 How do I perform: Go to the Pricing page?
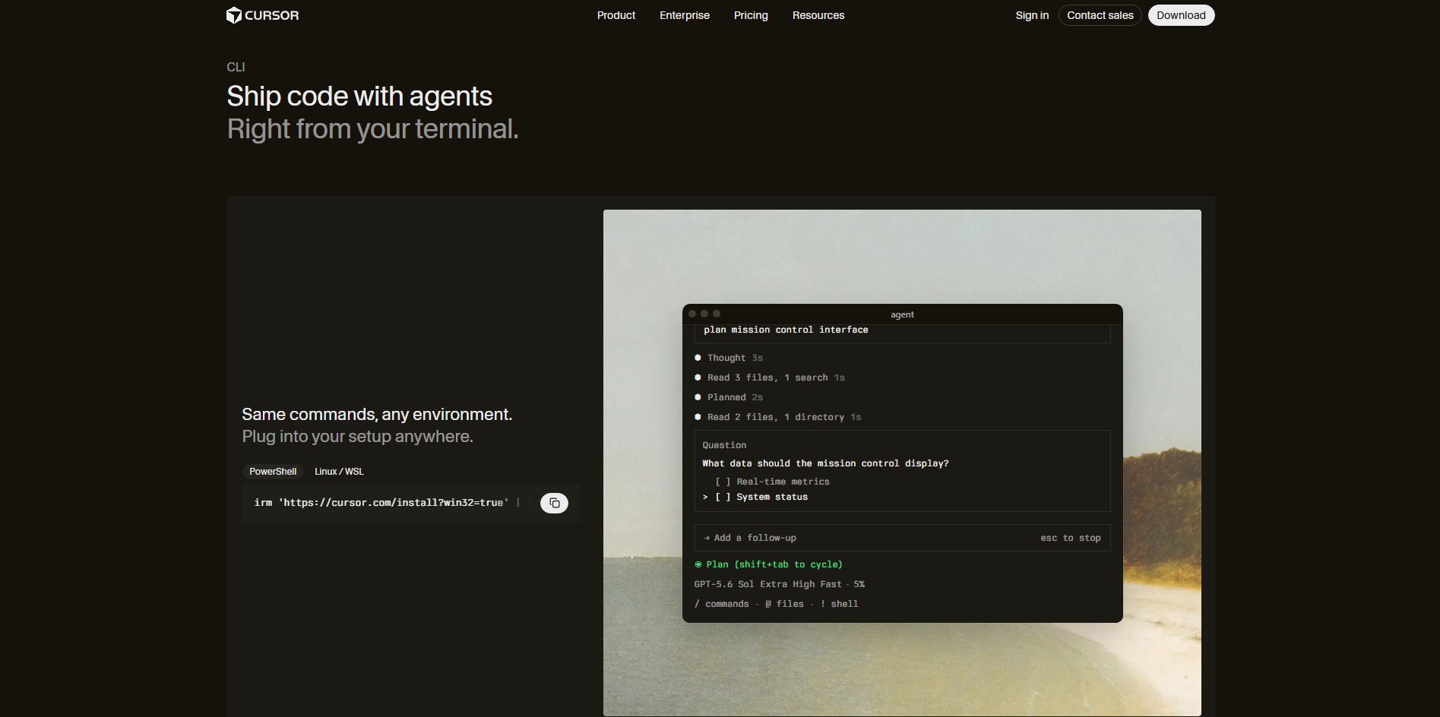(751, 15)
